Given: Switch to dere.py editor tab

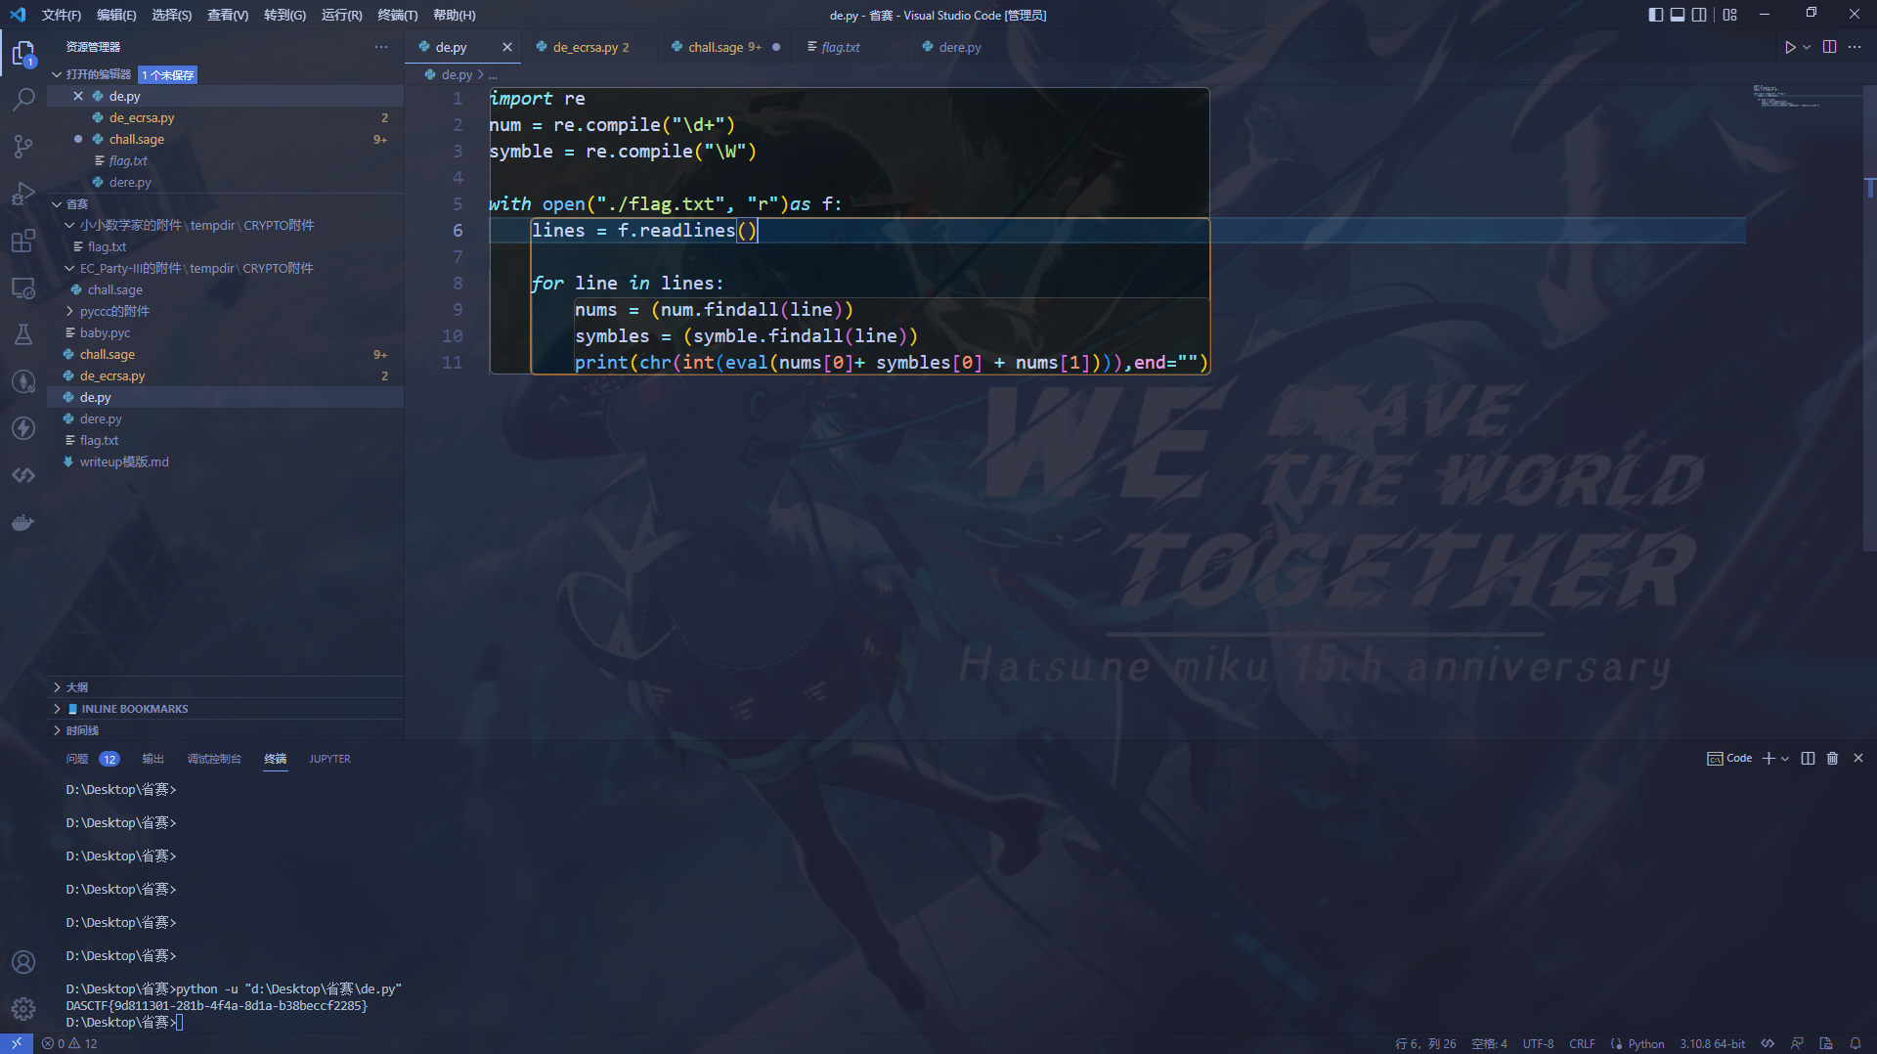Looking at the screenshot, I should point(959,47).
